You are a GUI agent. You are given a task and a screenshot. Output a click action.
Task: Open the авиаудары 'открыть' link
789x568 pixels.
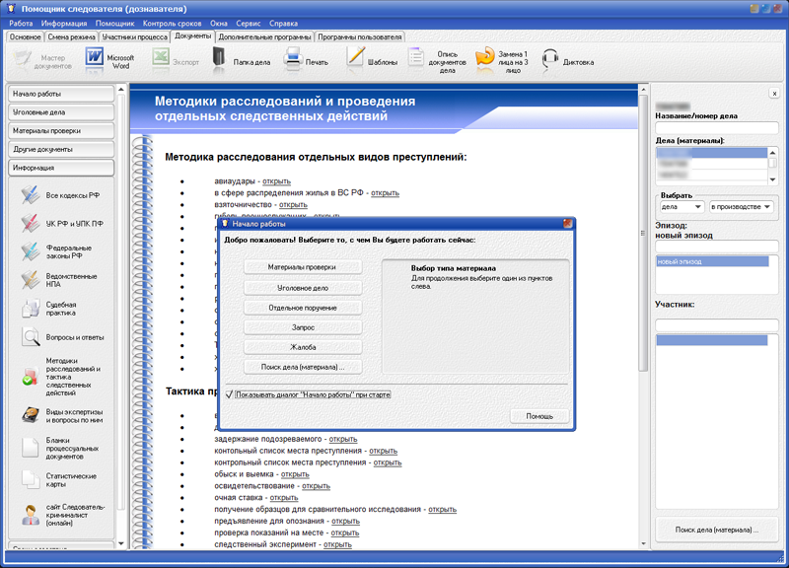[x=276, y=181]
